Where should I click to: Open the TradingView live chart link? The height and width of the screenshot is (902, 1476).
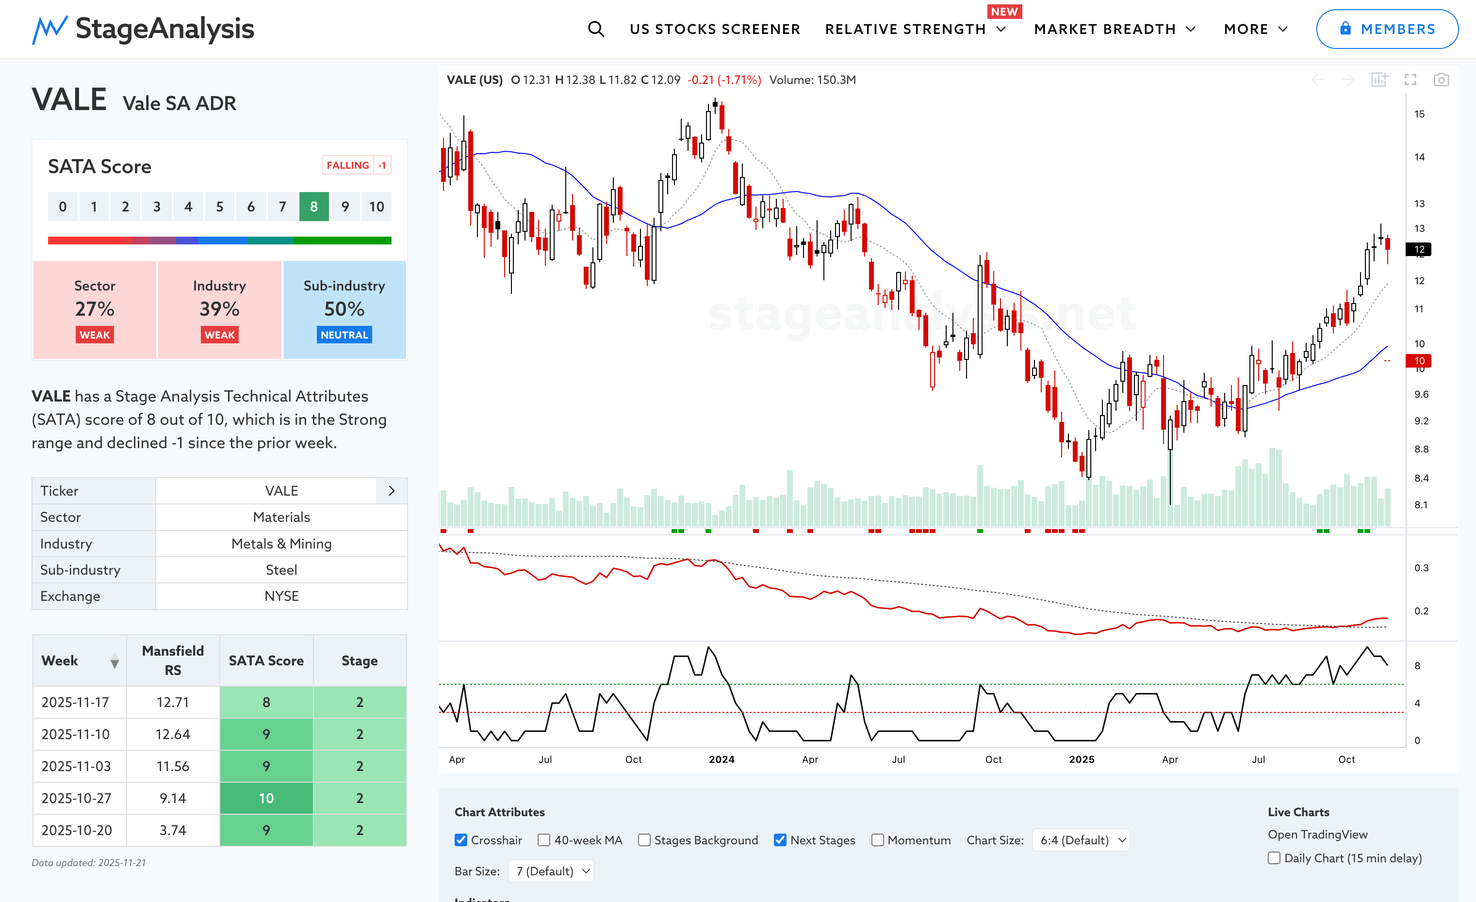click(x=1317, y=834)
